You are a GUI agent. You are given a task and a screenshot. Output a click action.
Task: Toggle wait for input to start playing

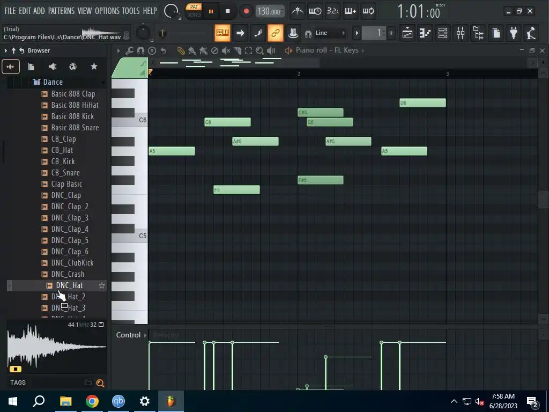tap(315, 11)
